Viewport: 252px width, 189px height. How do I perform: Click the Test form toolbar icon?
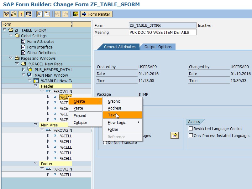pyautogui.click(x=29, y=14)
